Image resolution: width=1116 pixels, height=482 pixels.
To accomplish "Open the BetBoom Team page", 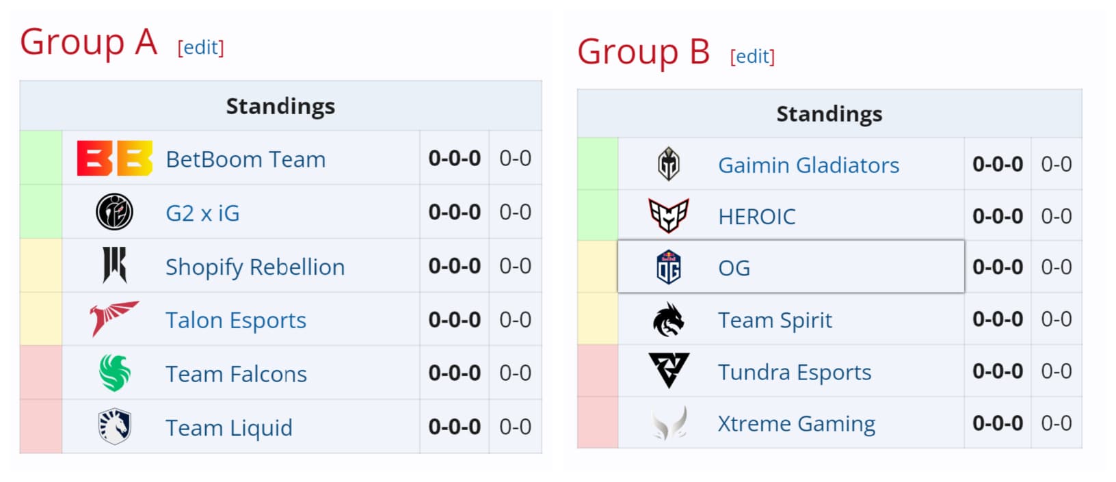I will tap(245, 159).
